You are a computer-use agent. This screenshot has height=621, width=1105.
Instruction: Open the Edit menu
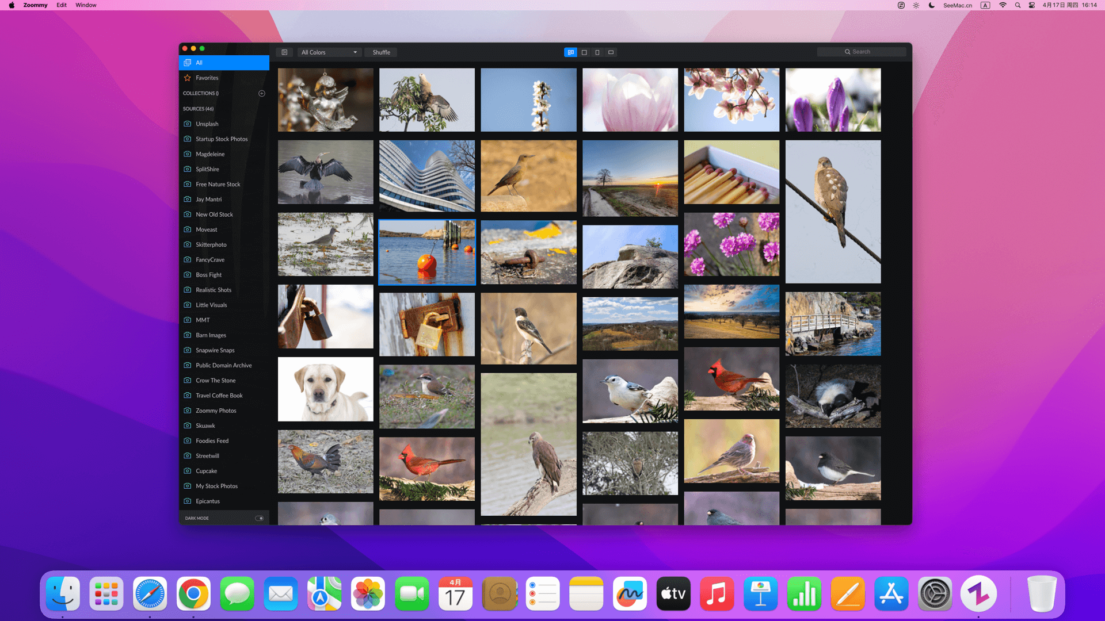click(62, 5)
